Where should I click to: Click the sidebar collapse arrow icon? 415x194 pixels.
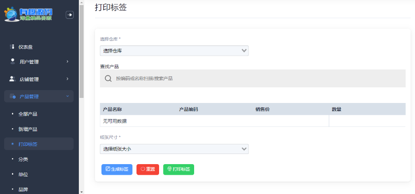point(70,15)
